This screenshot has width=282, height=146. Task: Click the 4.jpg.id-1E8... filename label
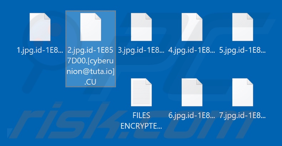(192, 51)
